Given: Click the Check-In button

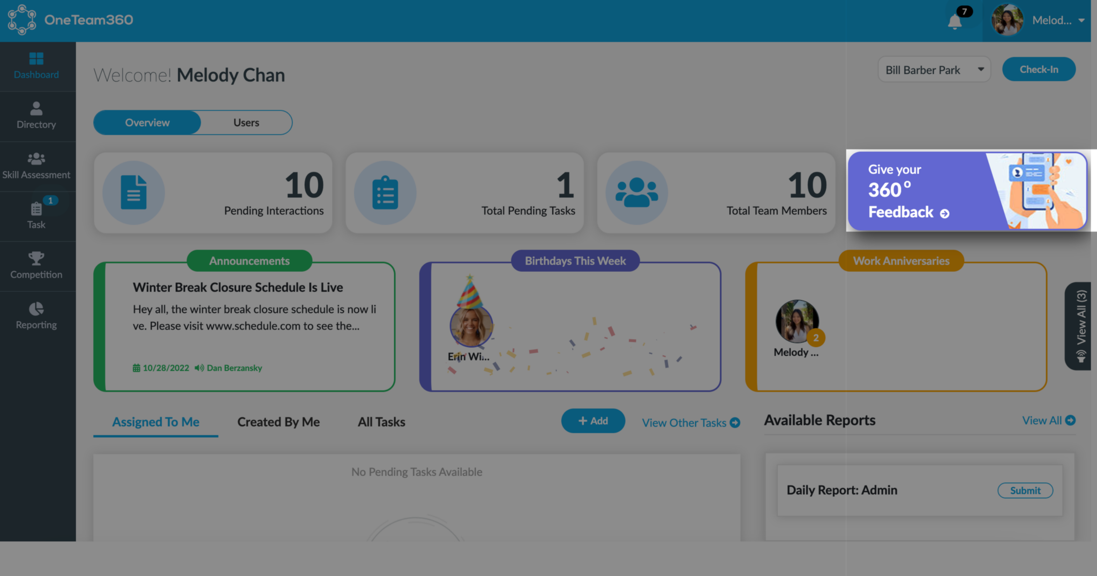Looking at the screenshot, I should click(1039, 69).
